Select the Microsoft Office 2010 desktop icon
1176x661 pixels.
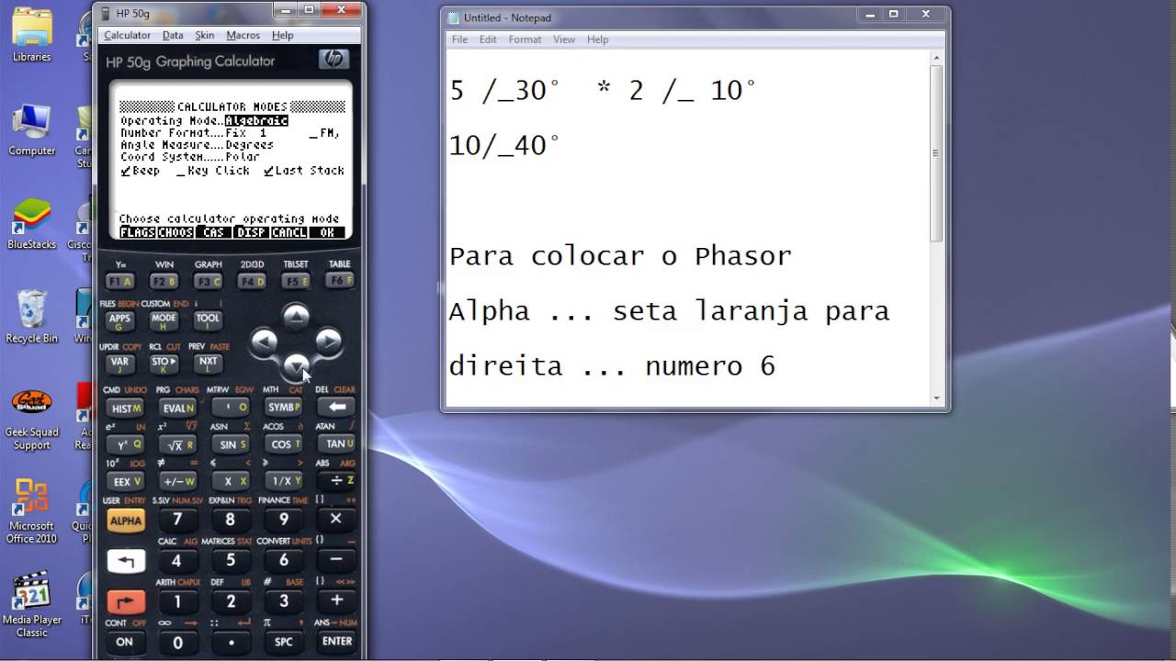[x=31, y=510]
